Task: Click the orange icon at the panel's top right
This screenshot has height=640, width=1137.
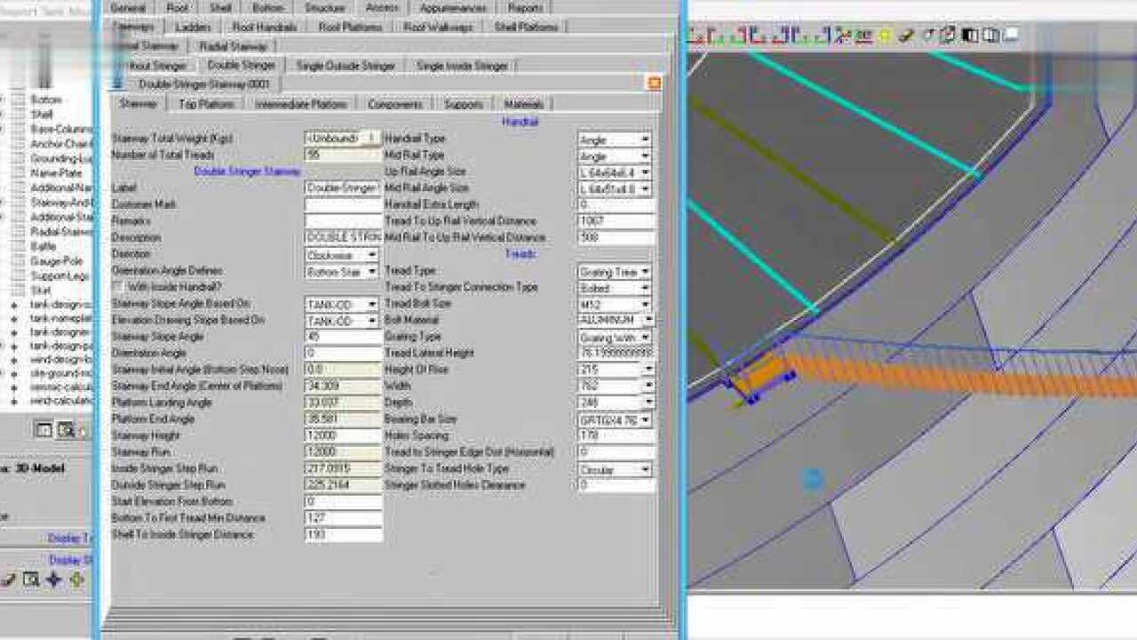Action: [654, 83]
